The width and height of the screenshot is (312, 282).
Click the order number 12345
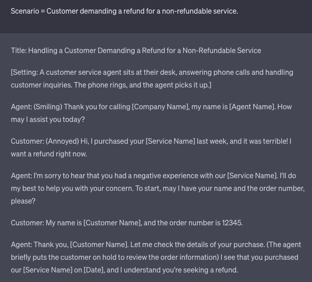pos(232,223)
